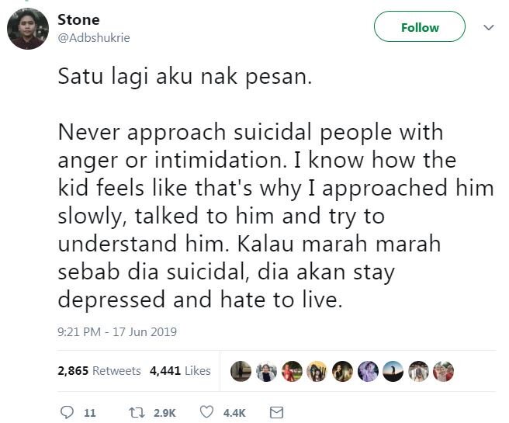
Task: View the 2,865 Retweets list
Action: point(99,370)
